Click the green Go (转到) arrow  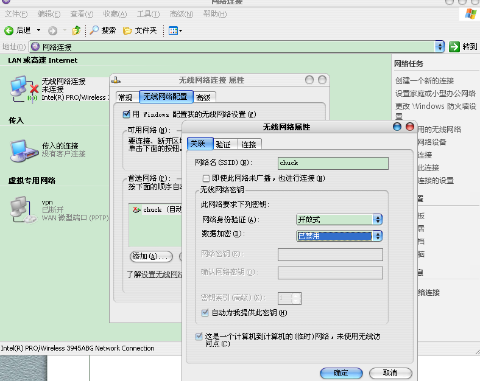[454, 47]
